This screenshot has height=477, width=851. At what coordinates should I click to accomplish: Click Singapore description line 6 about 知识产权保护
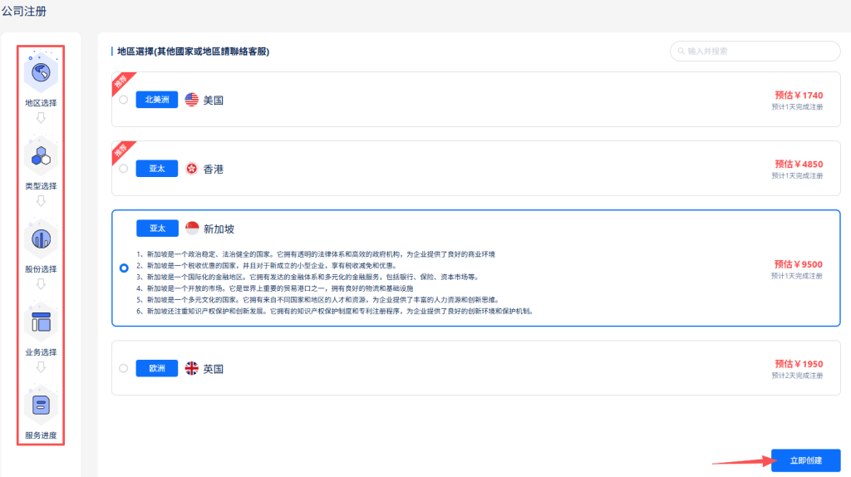coord(336,311)
